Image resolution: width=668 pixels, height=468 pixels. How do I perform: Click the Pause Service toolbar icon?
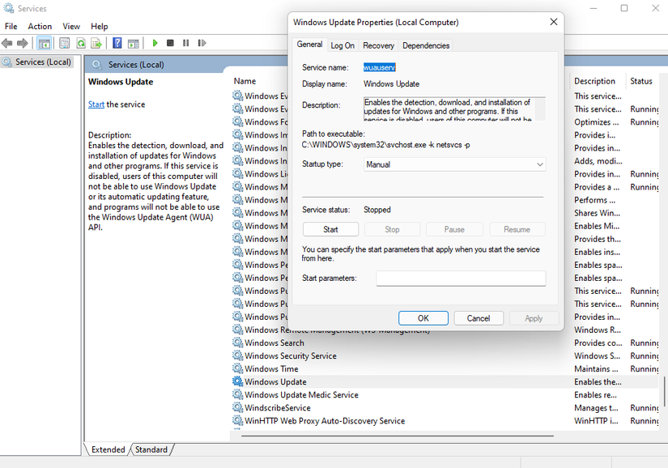point(185,43)
